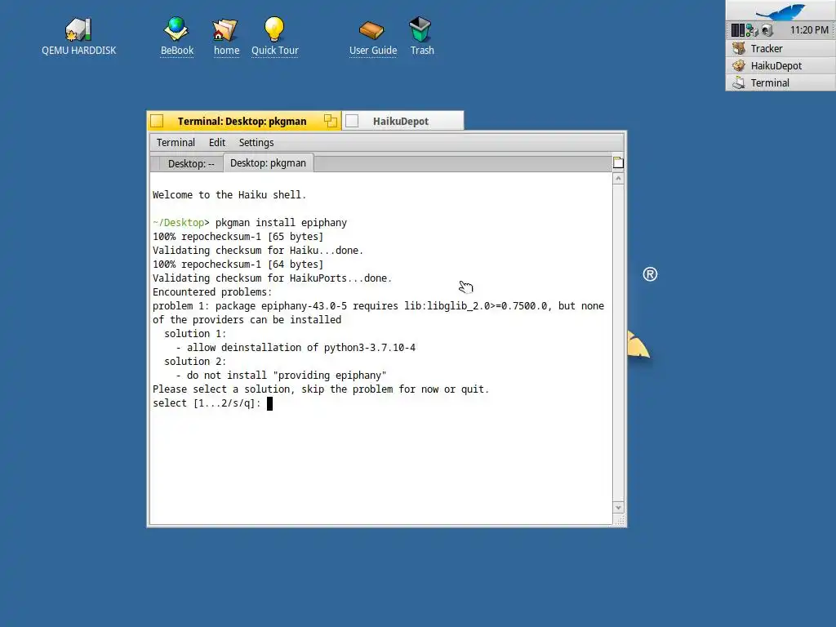
Task: Click "Validating checksum for HaikuPorts...done." line
Action: click(273, 278)
